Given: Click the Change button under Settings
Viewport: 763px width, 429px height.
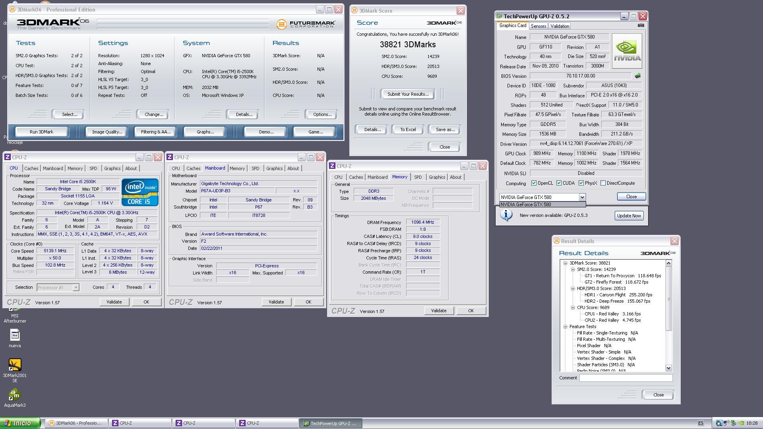Looking at the screenshot, I should click(x=153, y=114).
